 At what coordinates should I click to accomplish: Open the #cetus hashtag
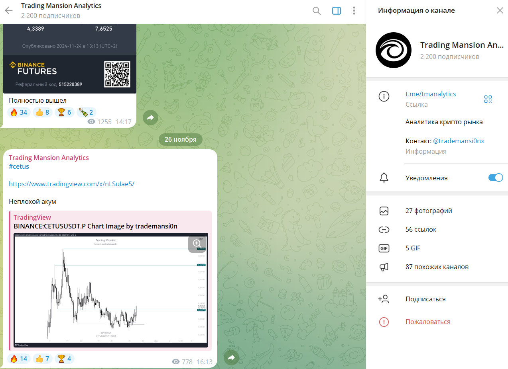point(19,166)
